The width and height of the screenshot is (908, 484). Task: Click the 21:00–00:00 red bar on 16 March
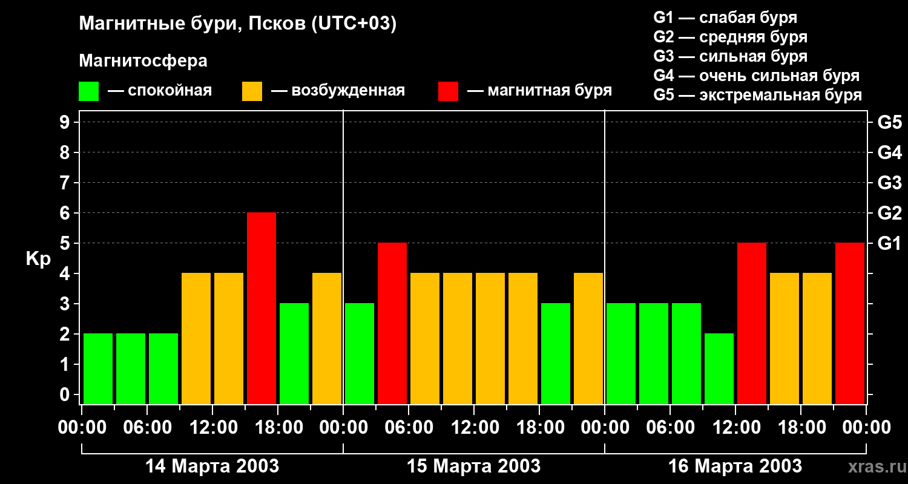(850, 324)
